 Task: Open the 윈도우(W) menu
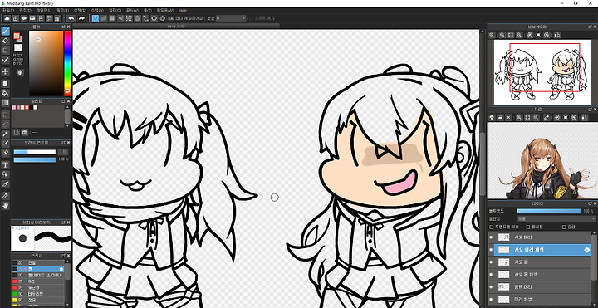tap(165, 10)
